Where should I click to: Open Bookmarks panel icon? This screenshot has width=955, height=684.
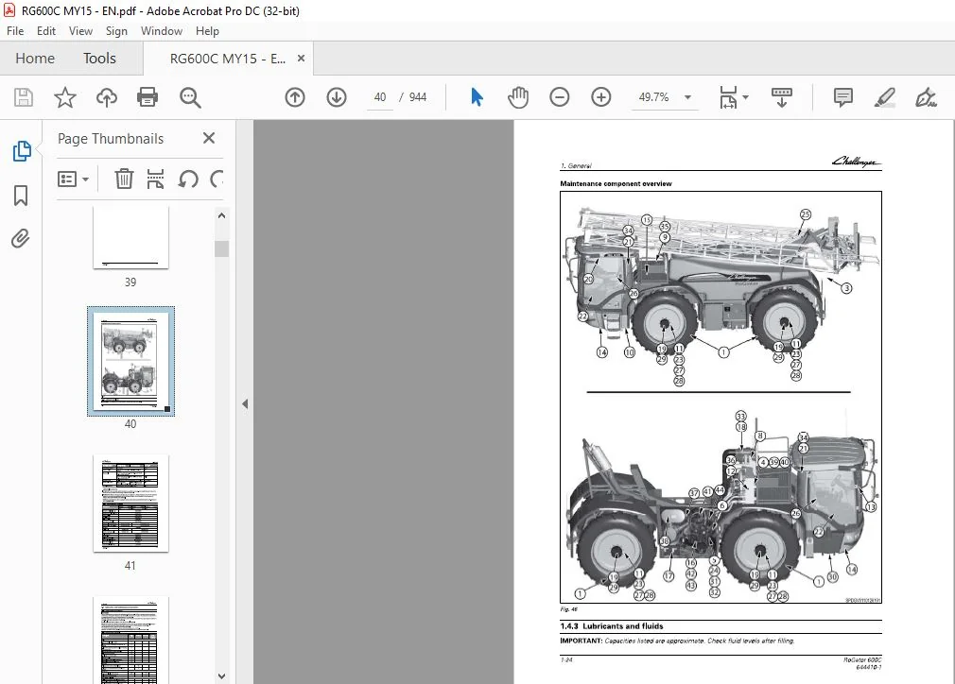(x=21, y=196)
